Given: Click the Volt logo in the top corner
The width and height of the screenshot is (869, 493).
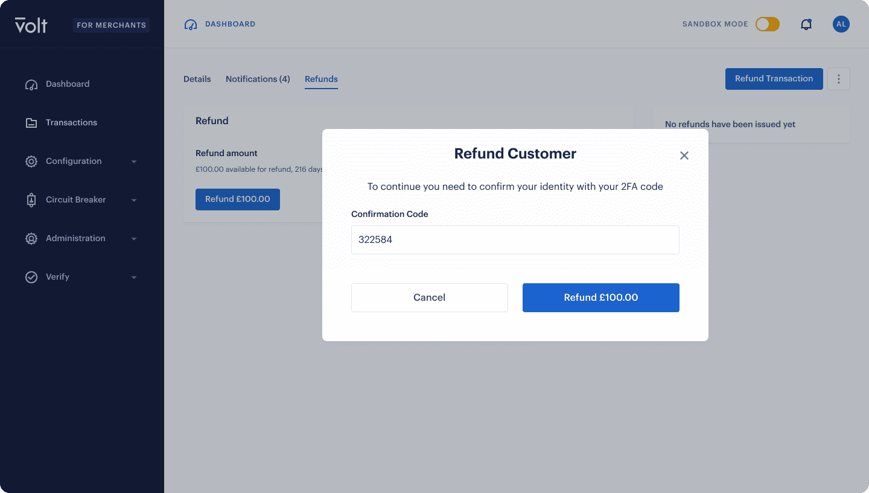Looking at the screenshot, I should tap(31, 24).
